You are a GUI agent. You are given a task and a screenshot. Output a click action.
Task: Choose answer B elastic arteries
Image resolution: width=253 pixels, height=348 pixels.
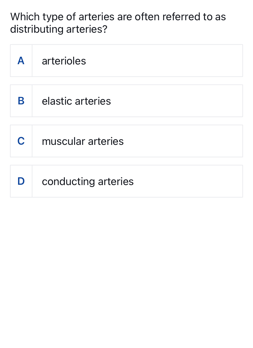point(126,101)
